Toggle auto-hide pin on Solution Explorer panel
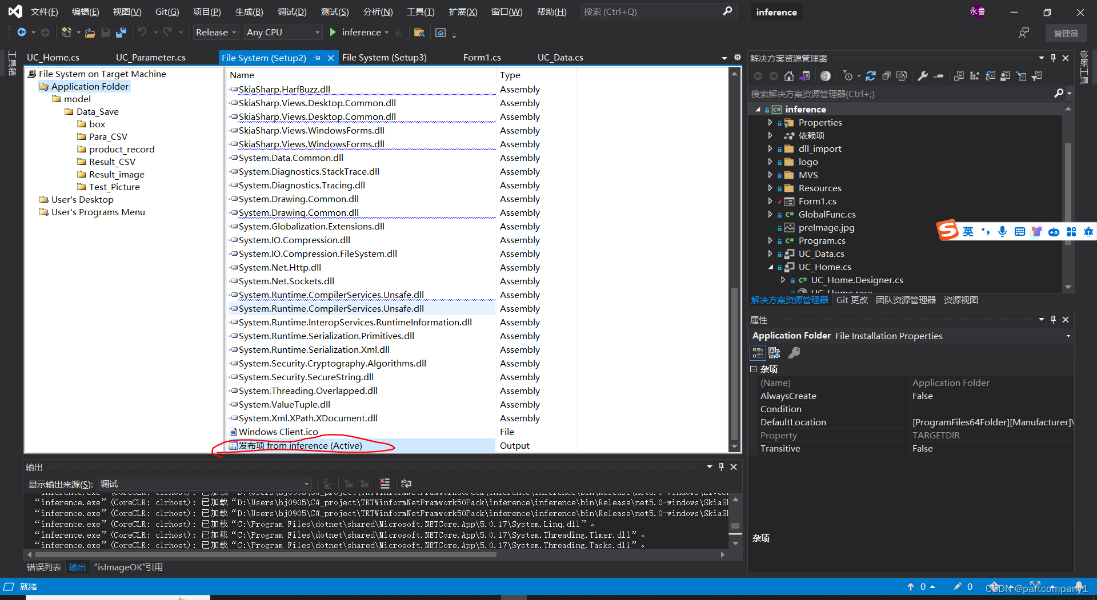The height and width of the screenshot is (600, 1097). point(1053,58)
